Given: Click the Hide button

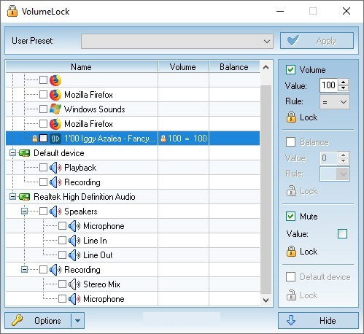Looking at the screenshot, I should (318, 321).
